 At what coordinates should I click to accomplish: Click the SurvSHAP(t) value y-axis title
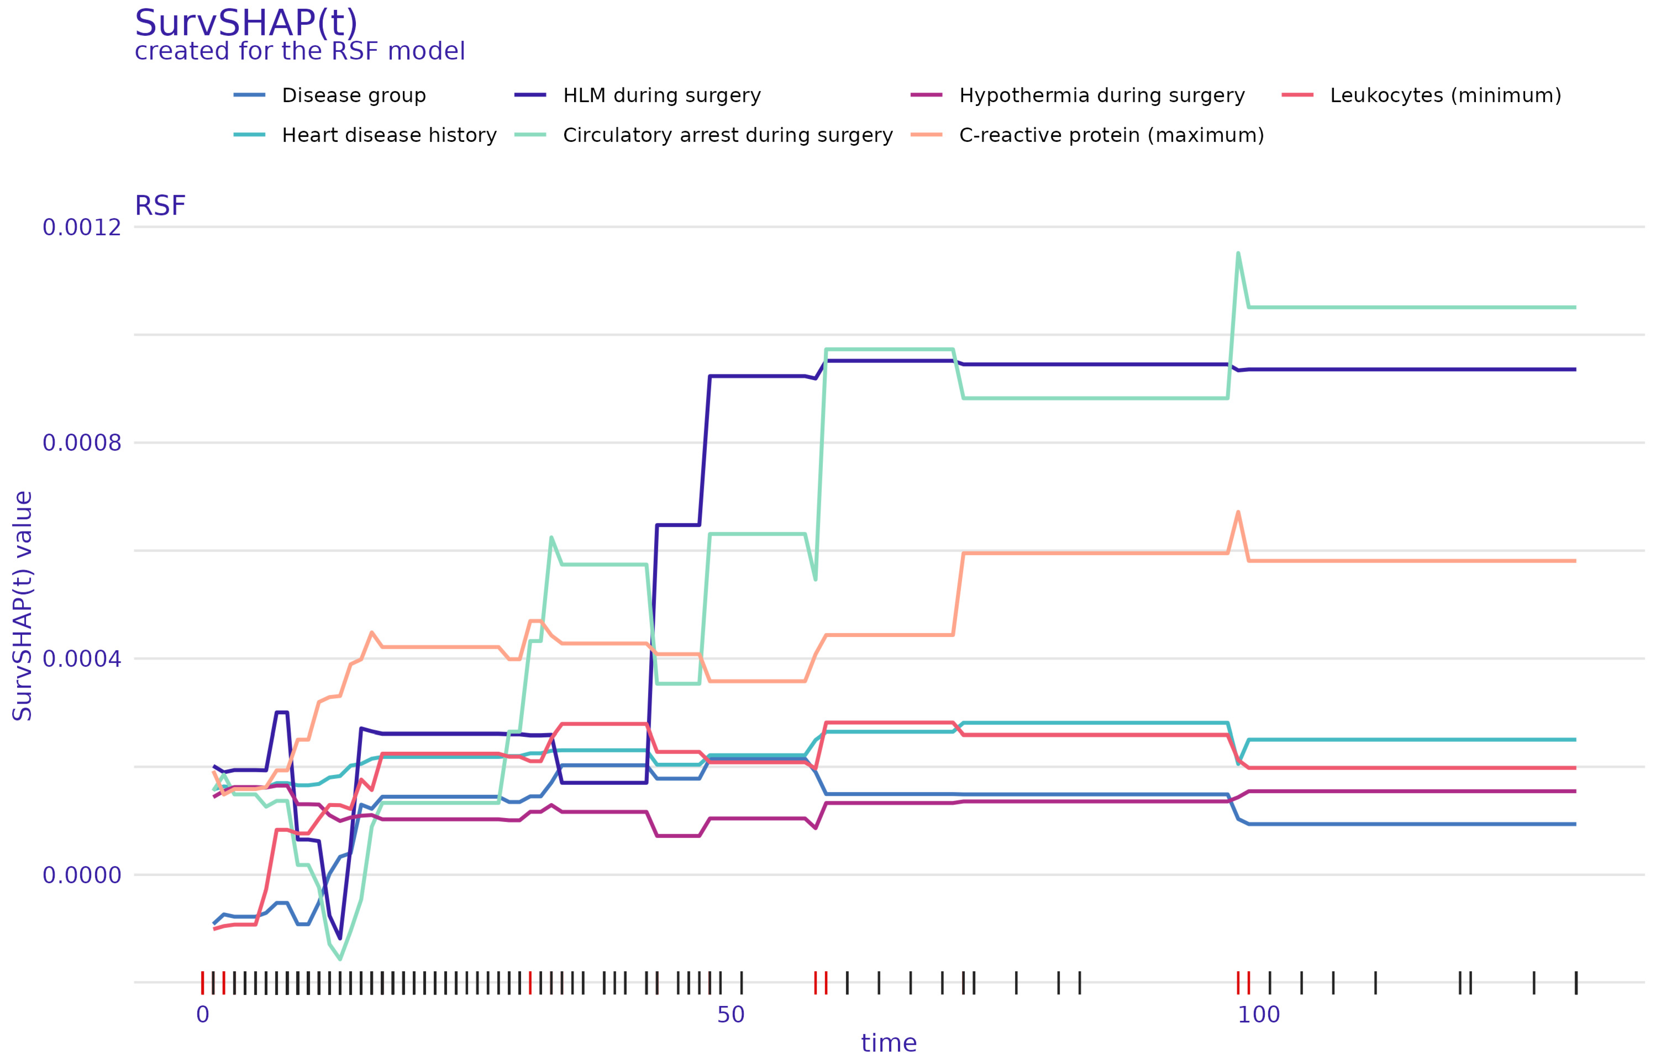(23, 606)
